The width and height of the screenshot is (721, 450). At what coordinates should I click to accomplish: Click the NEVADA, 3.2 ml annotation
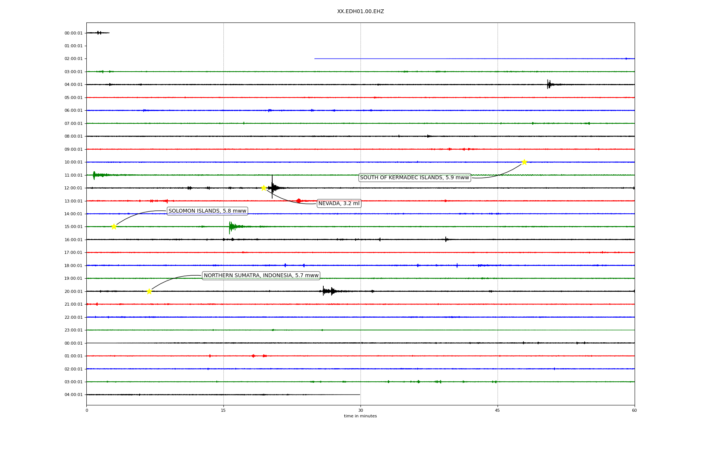(x=339, y=204)
